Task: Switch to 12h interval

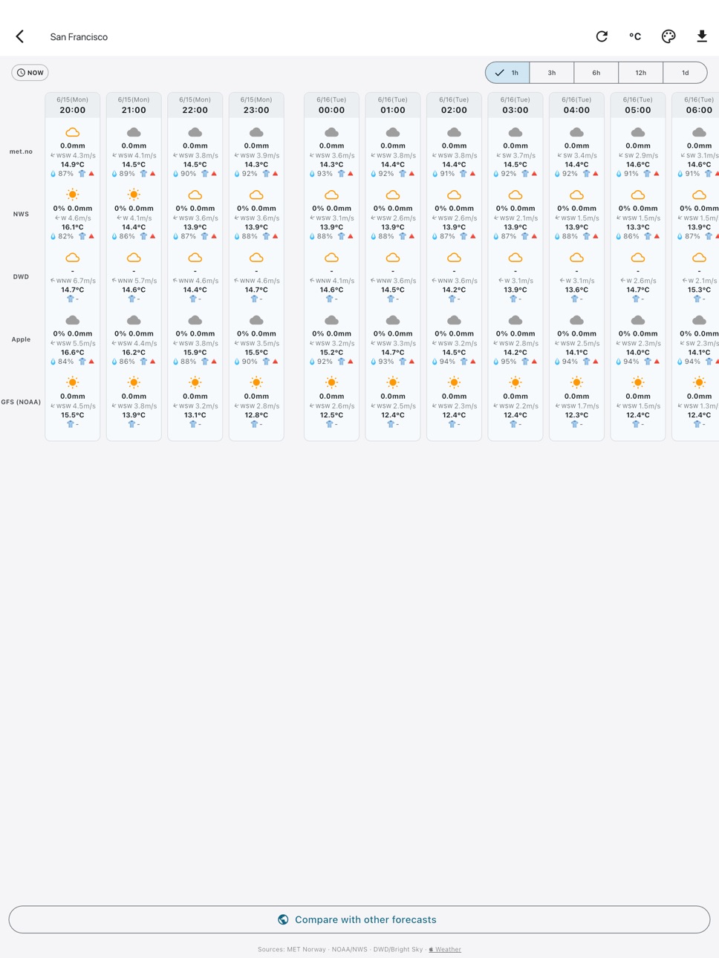Action: click(x=641, y=73)
